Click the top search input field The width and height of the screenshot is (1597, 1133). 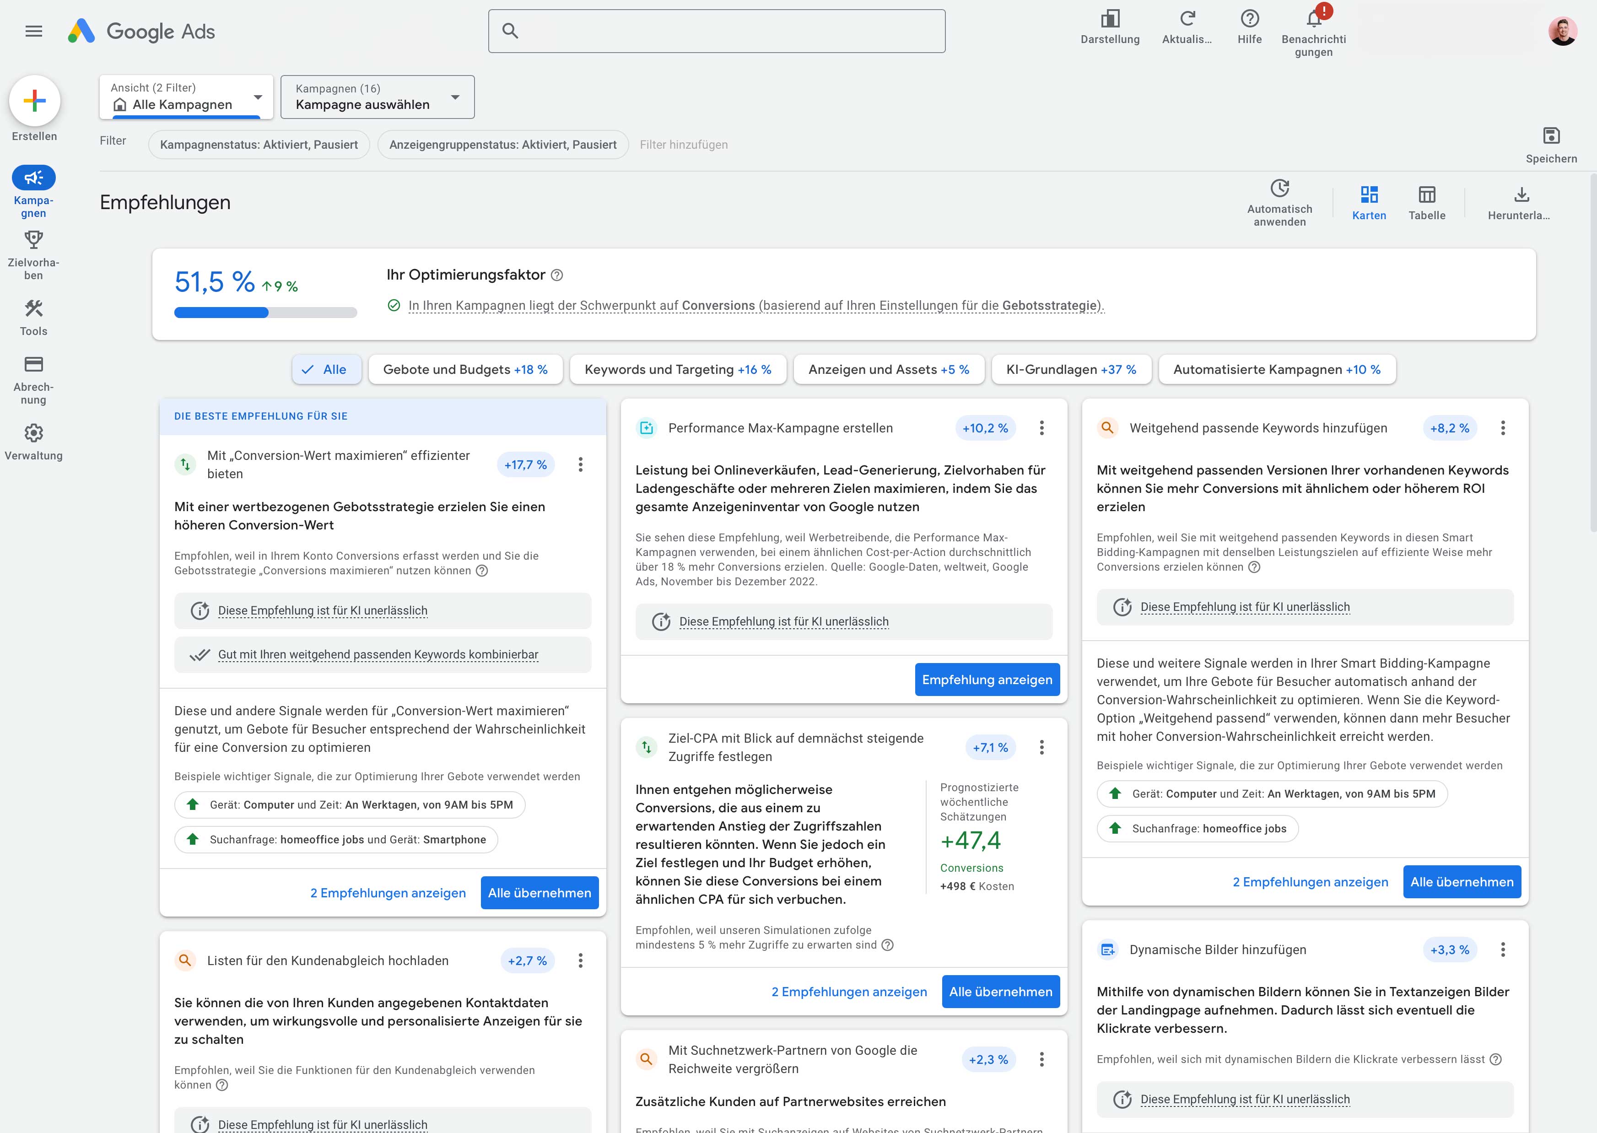(x=717, y=32)
